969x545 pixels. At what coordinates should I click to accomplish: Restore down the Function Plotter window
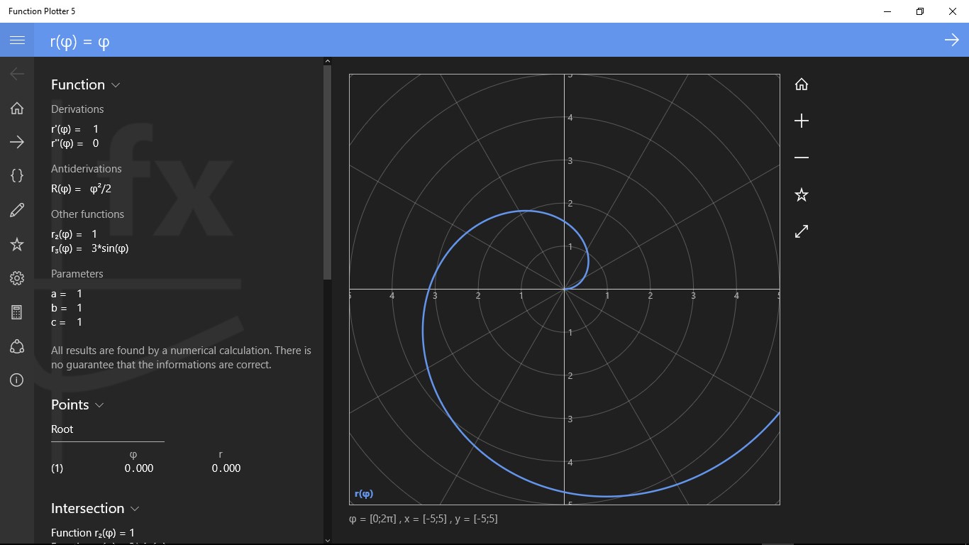(x=920, y=11)
